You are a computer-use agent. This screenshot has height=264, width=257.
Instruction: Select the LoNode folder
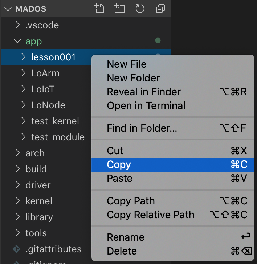[48, 105]
